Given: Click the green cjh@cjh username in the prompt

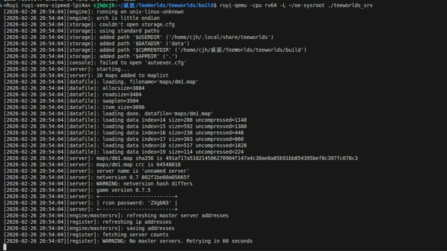Looking at the screenshot, I should pyautogui.click(x=105, y=6).
